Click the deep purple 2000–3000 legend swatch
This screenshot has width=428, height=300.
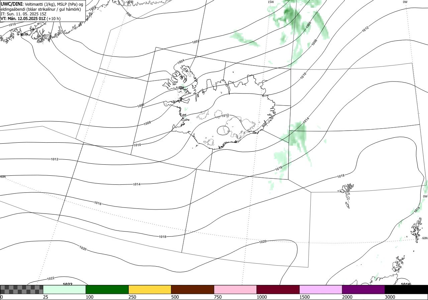click(363, 289)
